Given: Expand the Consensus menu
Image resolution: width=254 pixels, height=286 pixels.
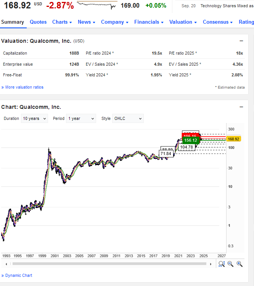Looking at the screenshot, I should click(217, 22).
